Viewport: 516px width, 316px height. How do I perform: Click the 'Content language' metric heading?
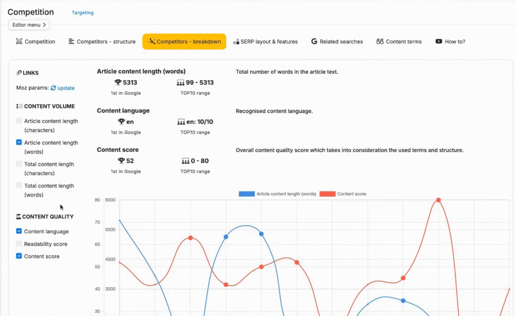[x=123, y=110]
